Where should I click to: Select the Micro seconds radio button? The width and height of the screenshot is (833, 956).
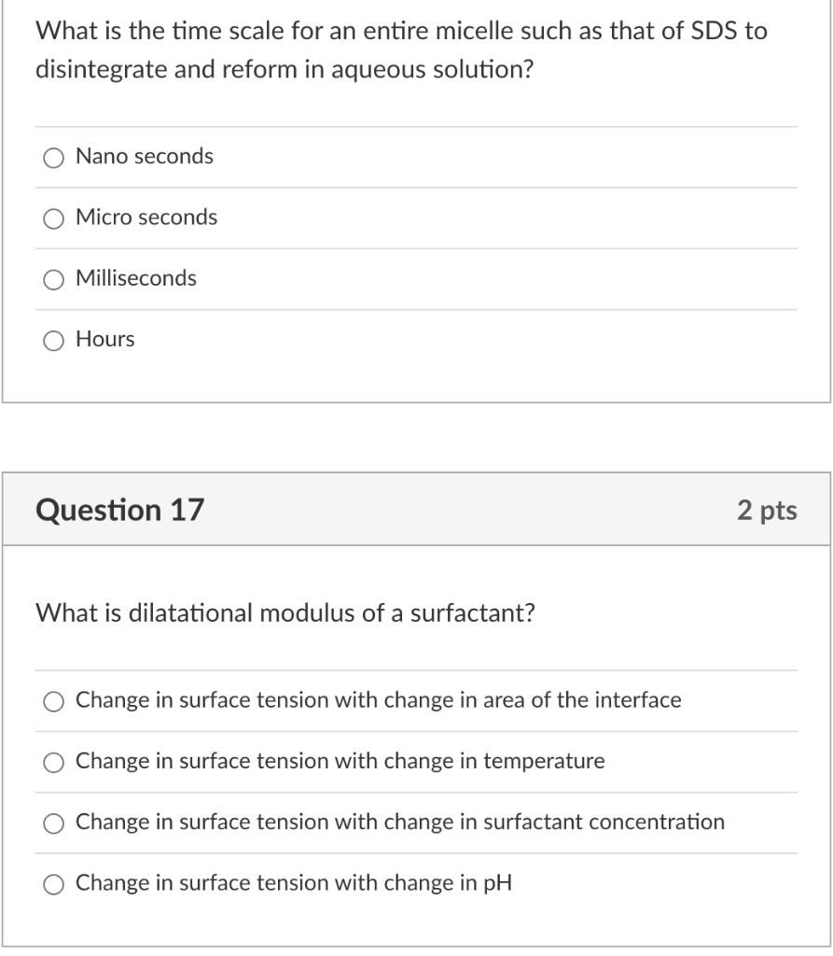click(x=55, y=218)
